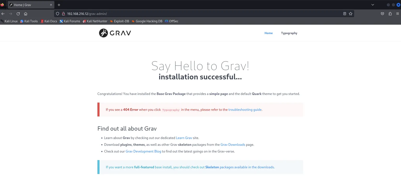Click the browser back arrow
This screenshot has width=401, height=179.
pyautogui.click(x=3, y=14)
